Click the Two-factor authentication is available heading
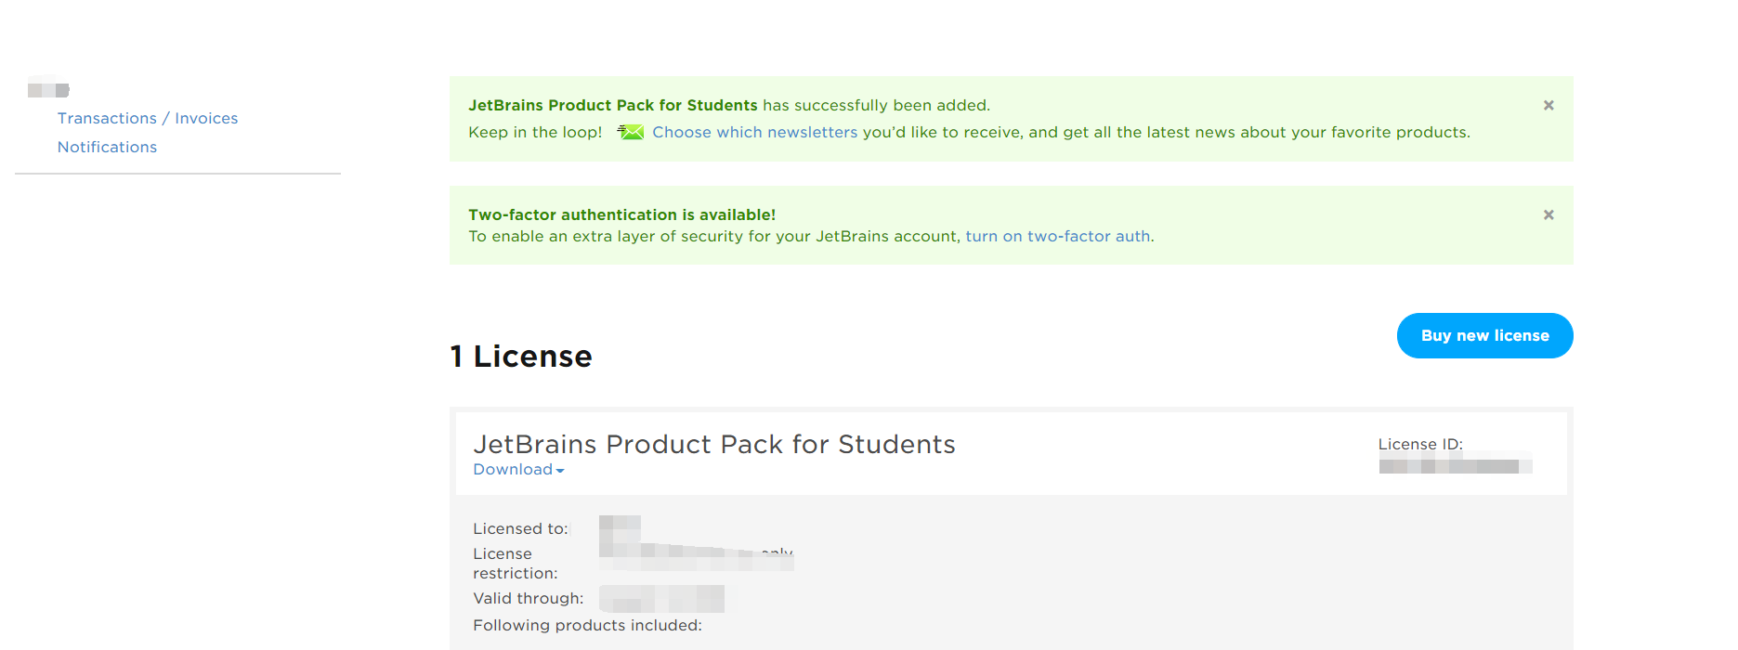Viewport: 1738px width, 650px height. click(x=621, y=214)
